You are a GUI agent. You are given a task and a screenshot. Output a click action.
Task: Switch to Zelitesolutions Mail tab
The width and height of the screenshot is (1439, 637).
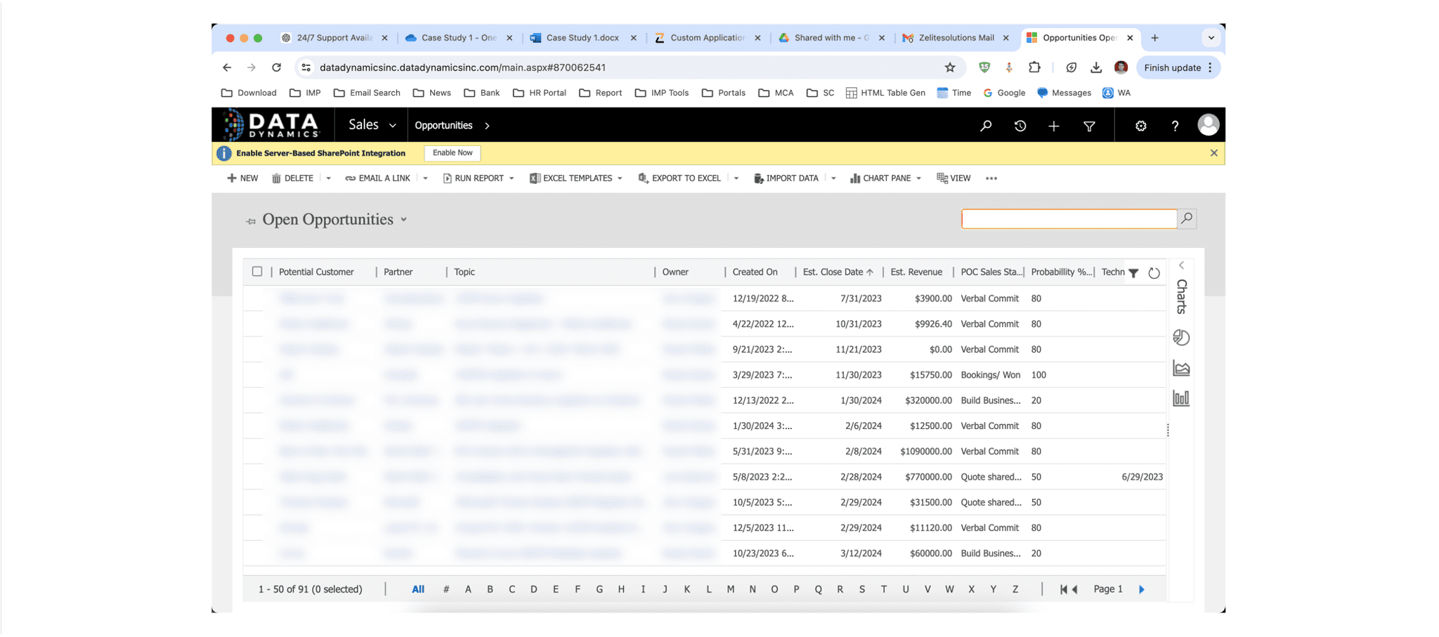click(956, 38)
